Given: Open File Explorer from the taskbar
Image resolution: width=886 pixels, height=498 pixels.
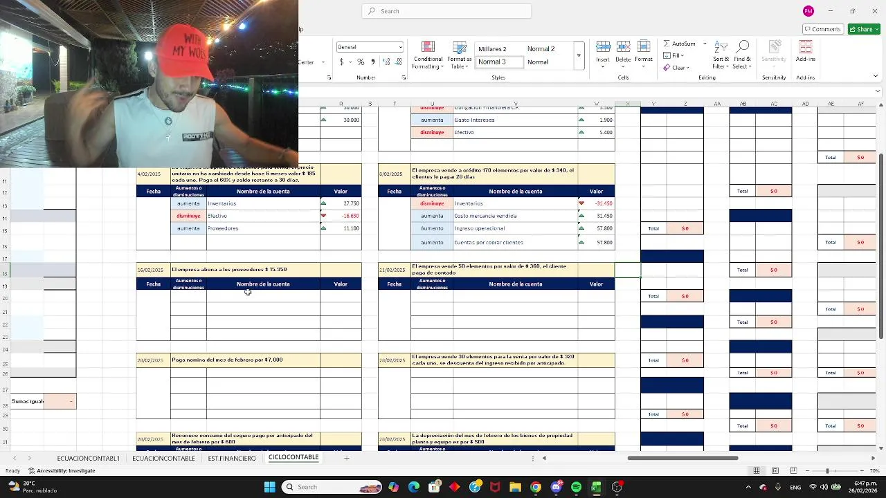Looking at the screenshot, I should tap(515, 487).
